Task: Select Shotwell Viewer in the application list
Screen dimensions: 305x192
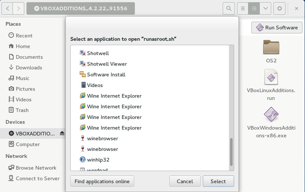Action: coord(150,64)
